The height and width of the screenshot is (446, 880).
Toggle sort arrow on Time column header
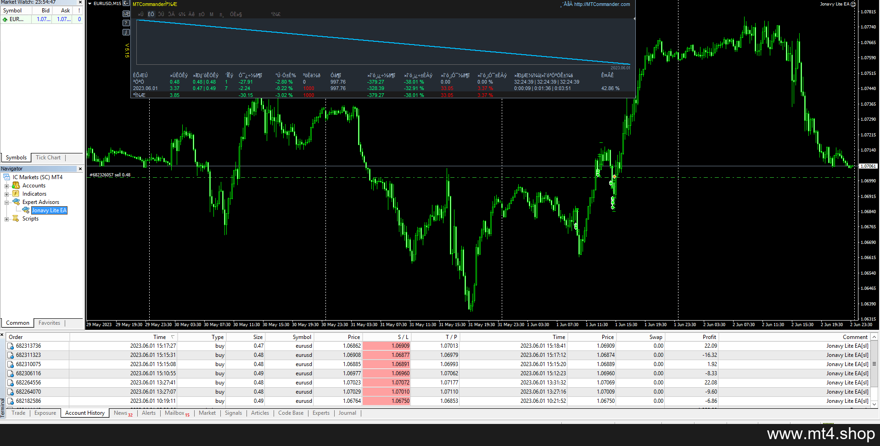coord(173,337)
